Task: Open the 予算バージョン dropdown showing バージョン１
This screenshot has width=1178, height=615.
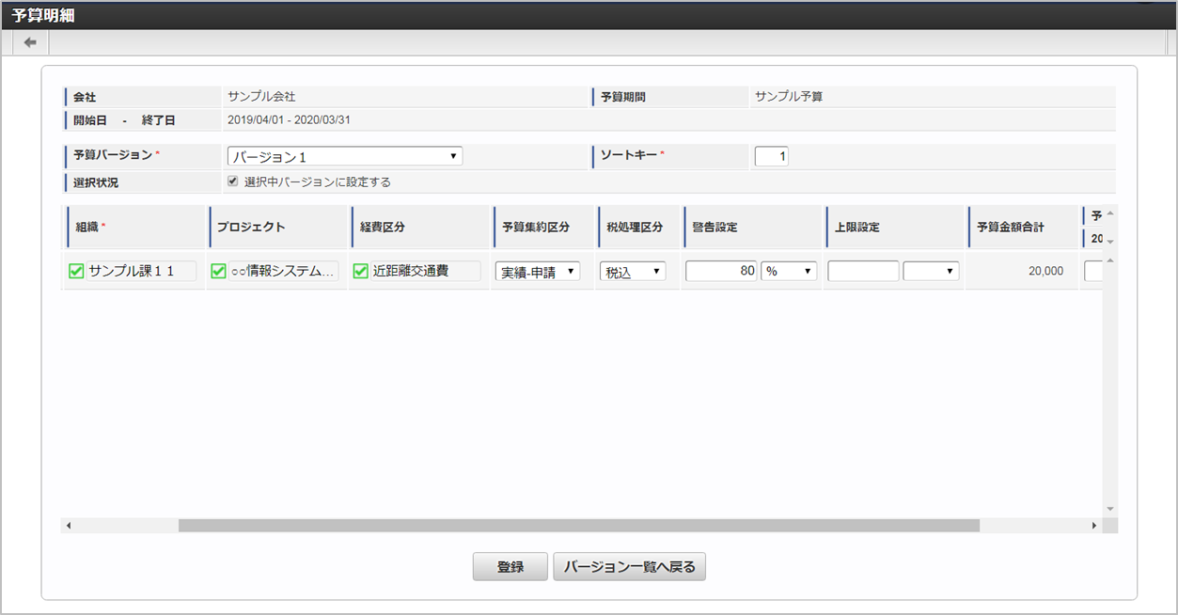Action: (x=344, y=155)
